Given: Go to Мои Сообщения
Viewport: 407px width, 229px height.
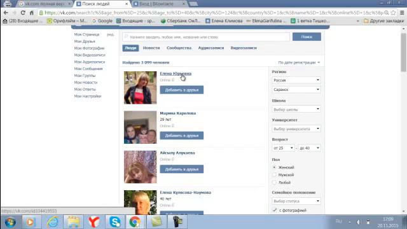Looking at the screenshot, I should click(x=88, y=69).
